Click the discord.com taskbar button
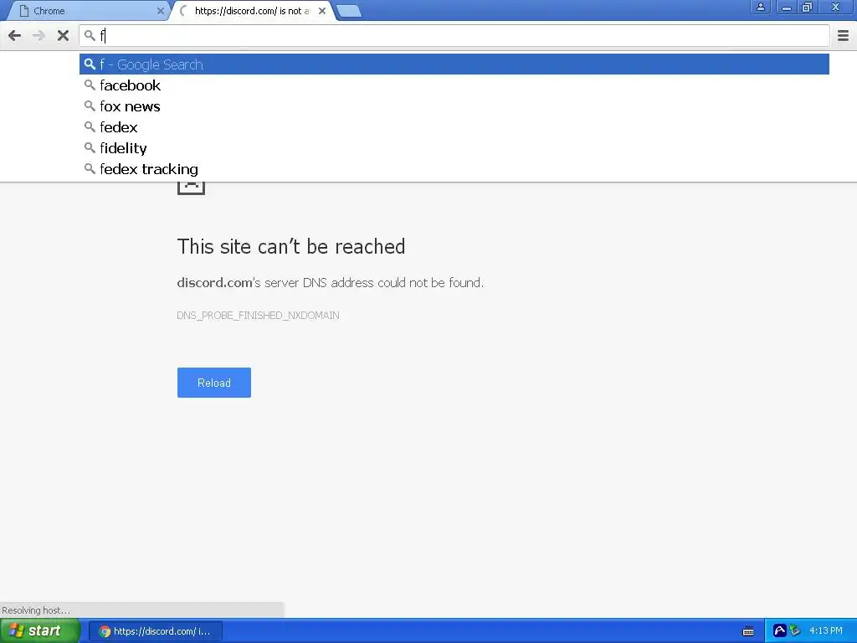 click(x=155, y=631)
